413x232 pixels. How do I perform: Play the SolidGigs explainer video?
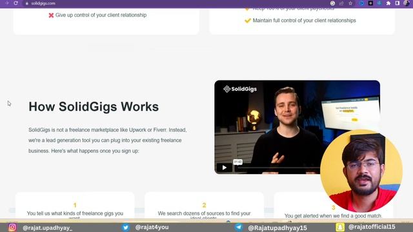224,168
